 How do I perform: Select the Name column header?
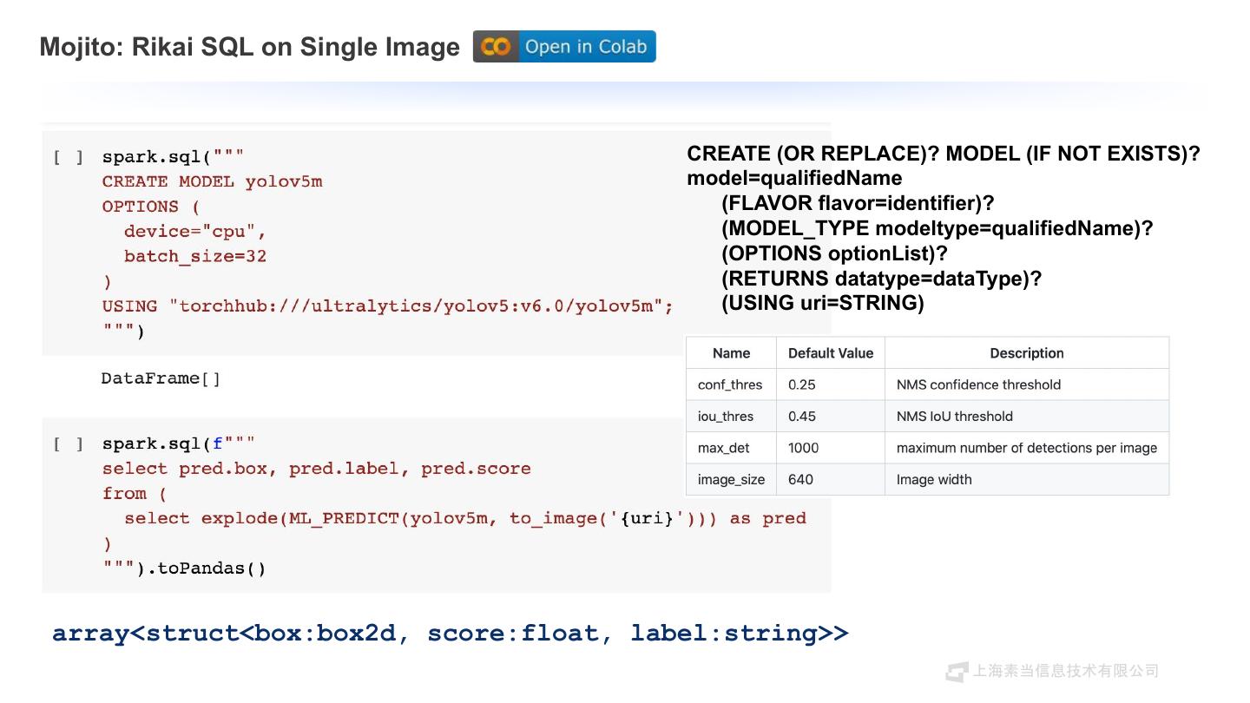731,353
